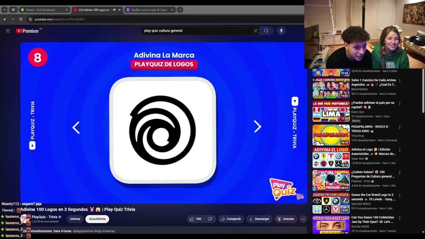
Task: Open site information icon in address bar
Action: coord(30,19)
